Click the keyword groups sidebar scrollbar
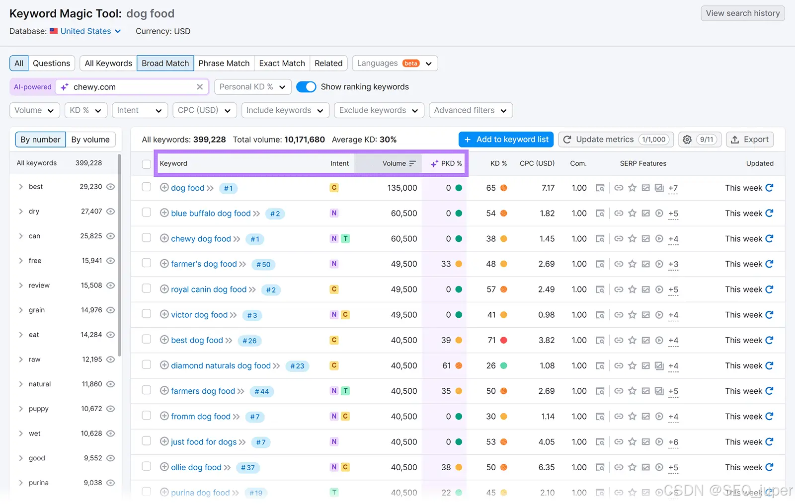Viewport: 795px width, 504px height. click(x=119, y=256)
